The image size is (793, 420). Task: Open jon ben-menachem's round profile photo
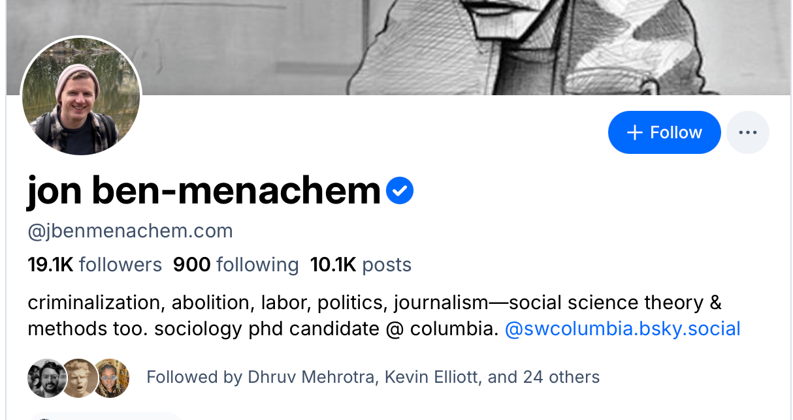(x=81, y=95)
